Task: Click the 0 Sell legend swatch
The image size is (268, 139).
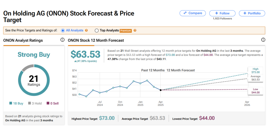Action: pyautogui.click(x=48, y=103)
